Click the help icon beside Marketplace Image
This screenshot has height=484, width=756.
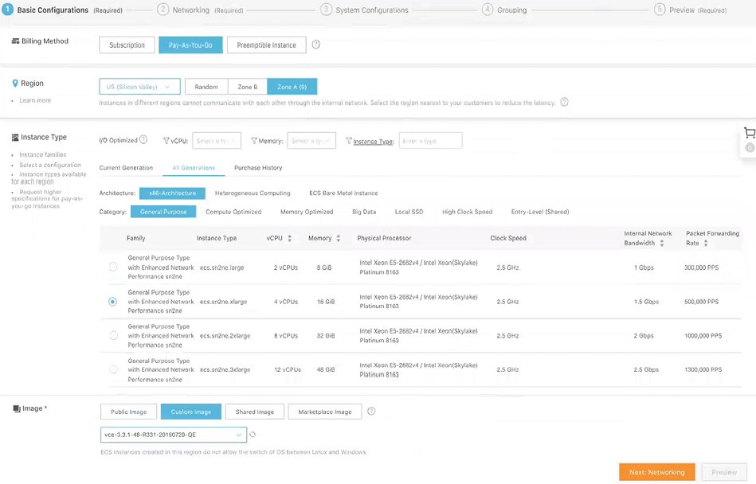pyautogui.click(x=371, y=412)
